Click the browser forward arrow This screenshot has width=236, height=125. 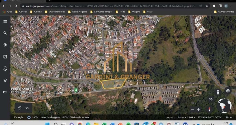10,6
